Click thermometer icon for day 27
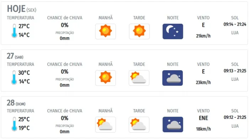Screen dimensions: 249x139 coord(14,77)
